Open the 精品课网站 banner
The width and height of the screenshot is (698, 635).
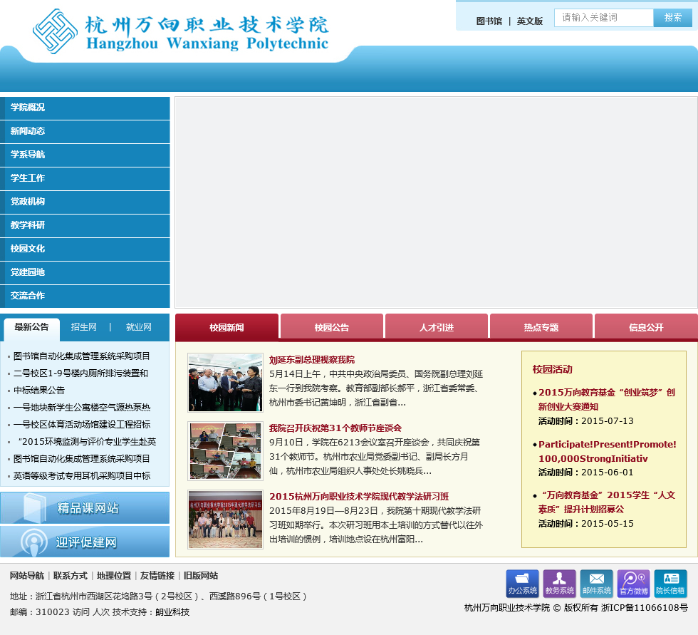point(85,507)
